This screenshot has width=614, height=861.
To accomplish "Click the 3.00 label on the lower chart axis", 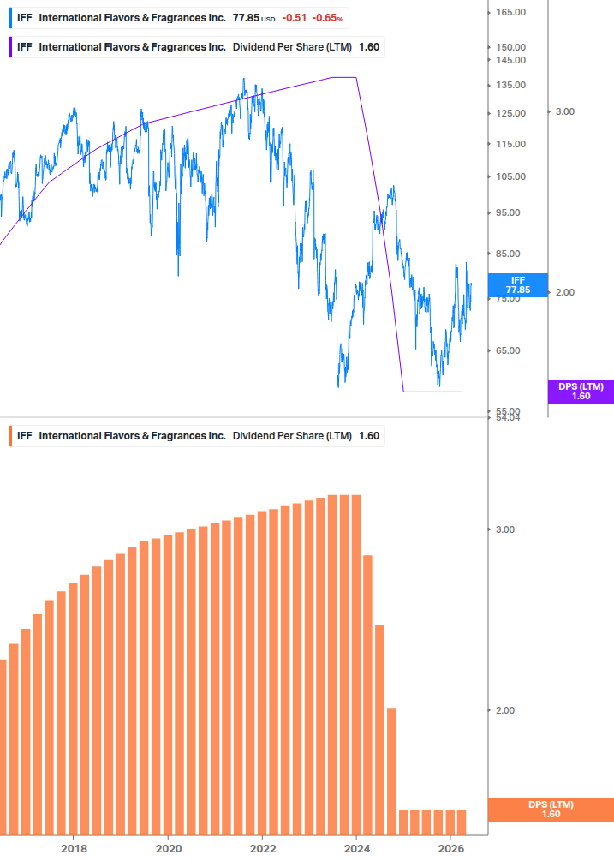I will [x=505, y=529].
